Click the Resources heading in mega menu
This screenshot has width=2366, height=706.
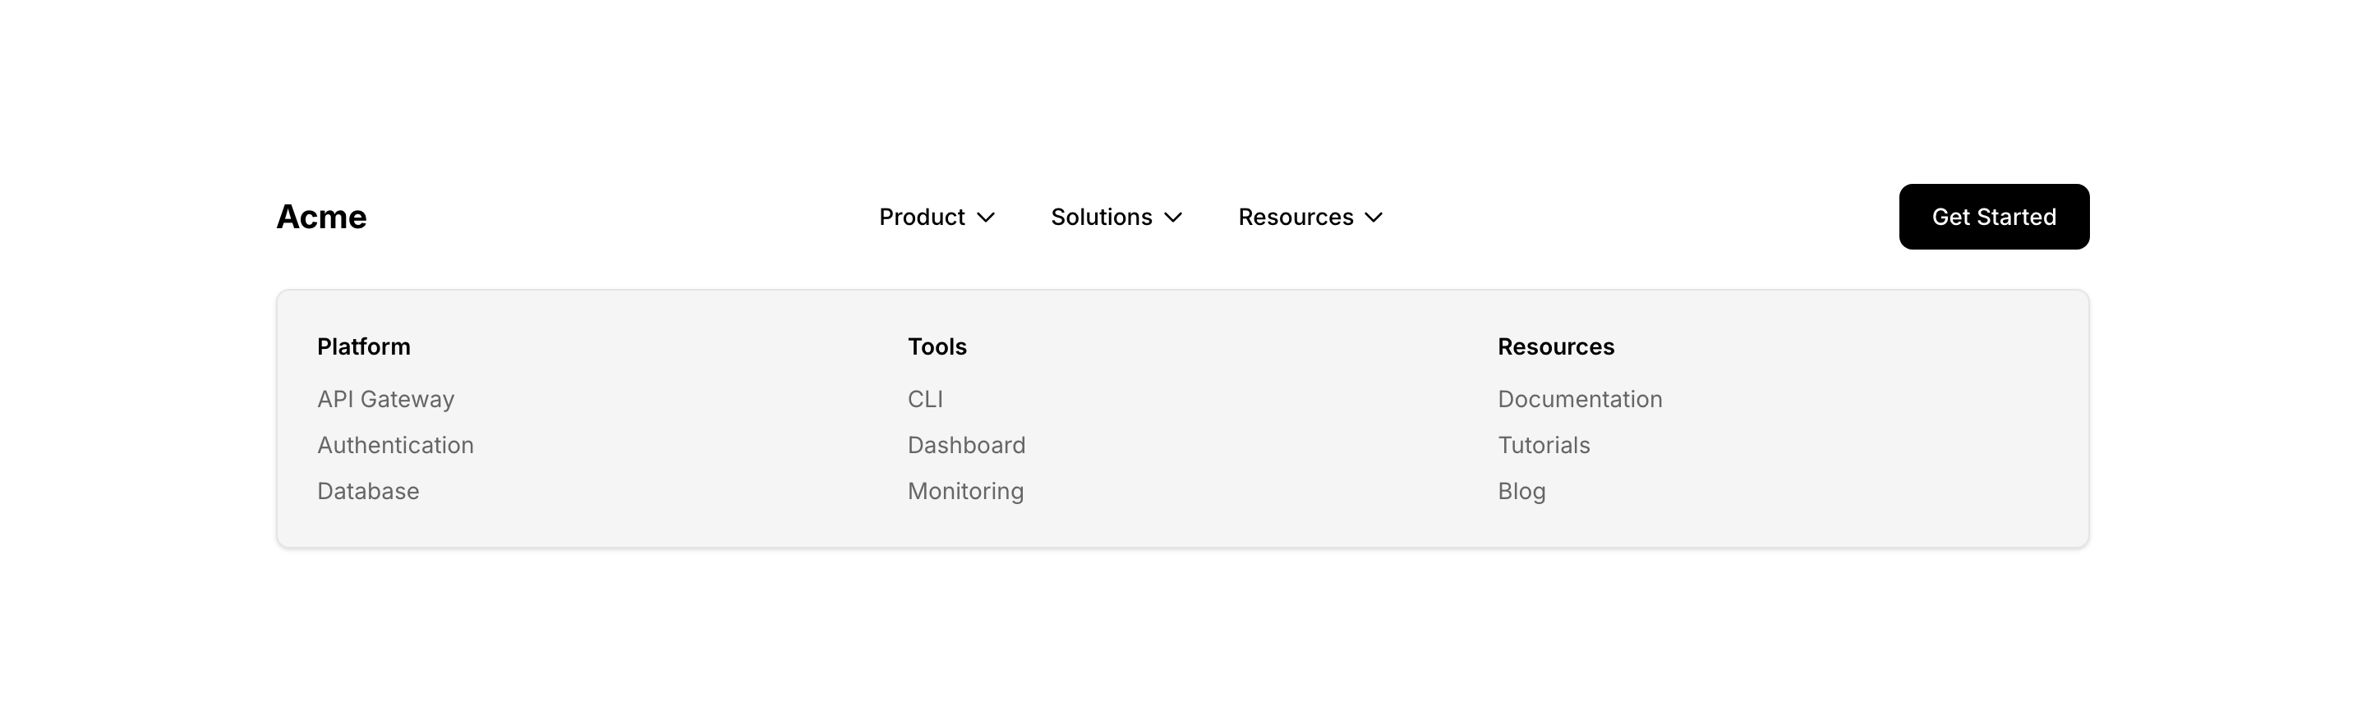click(x=1555, y=346)
